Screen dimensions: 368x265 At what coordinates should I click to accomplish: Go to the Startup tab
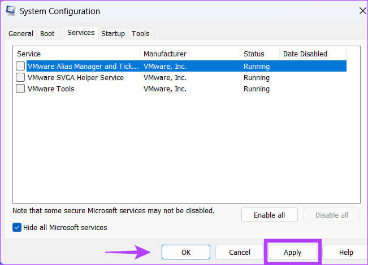click(x=113, y=33)
